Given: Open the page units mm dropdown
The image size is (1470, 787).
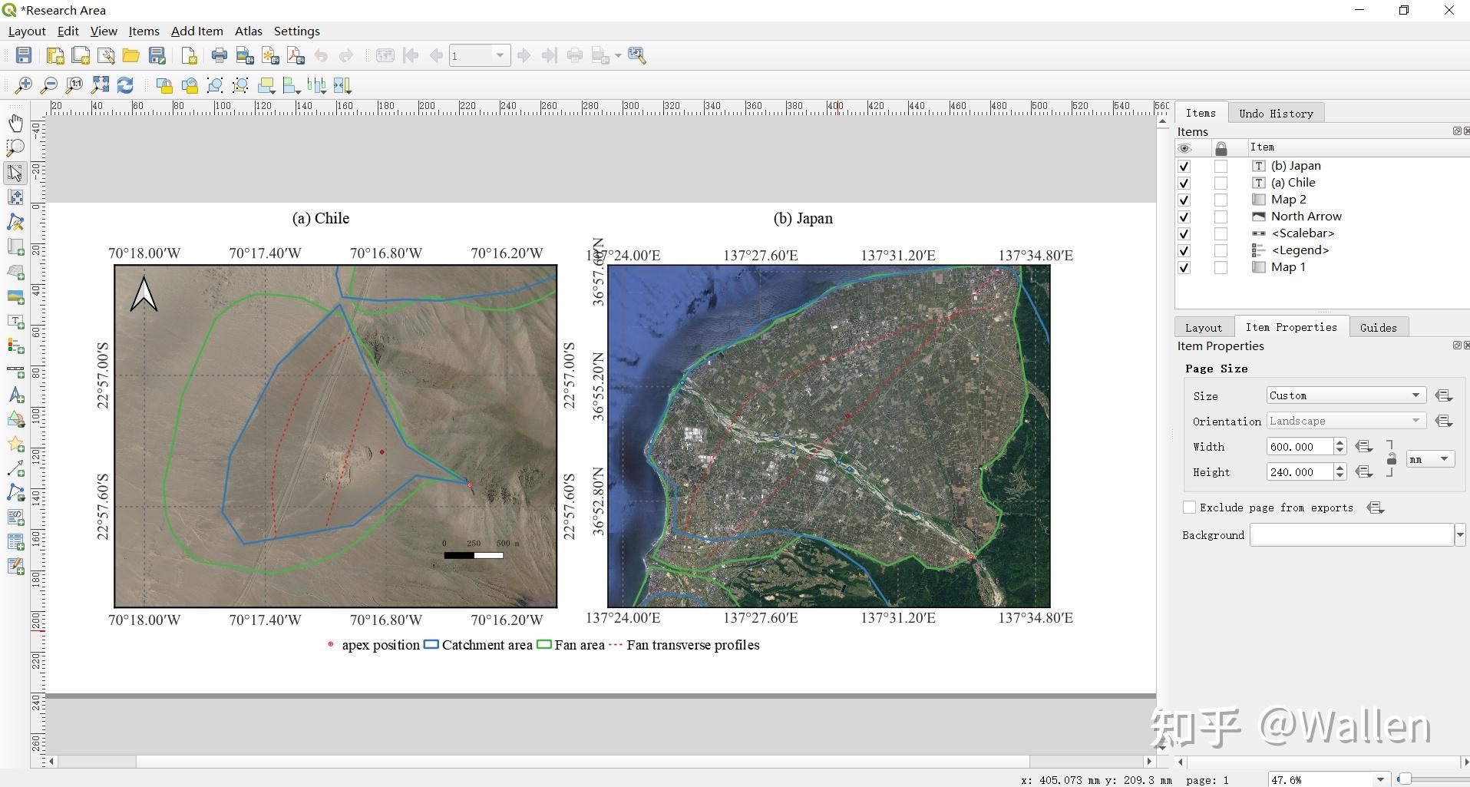Looking at the screenshot, I should tap(1430, 459).
